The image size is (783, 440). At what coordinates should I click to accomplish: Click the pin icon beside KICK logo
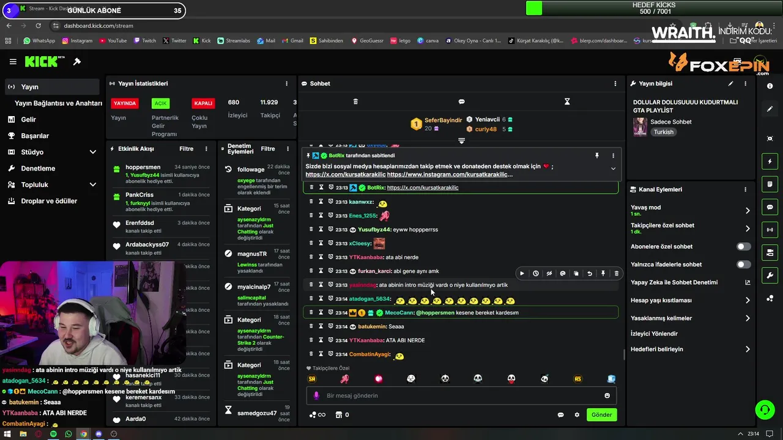pyautogui.click(x=77, y=62)
